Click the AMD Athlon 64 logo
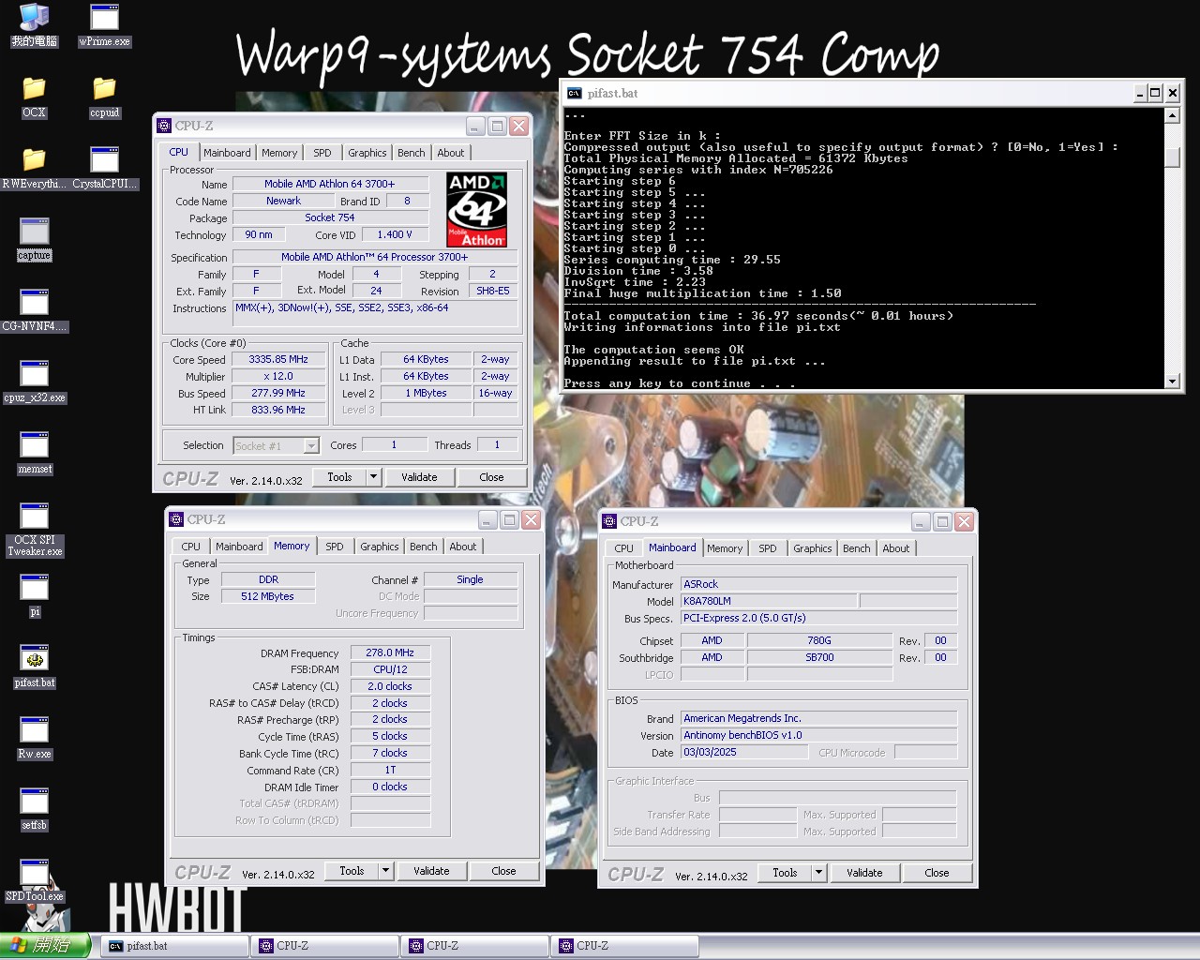Image resolution: width=1200 pixels, height=960 pixels. click(x=476, y=209)
